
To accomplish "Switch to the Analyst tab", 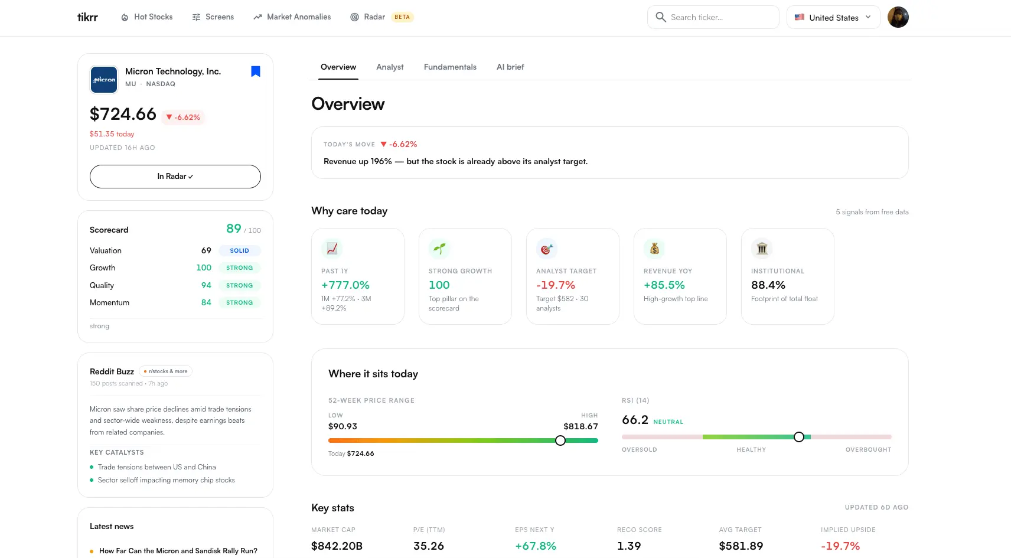I will tap(390, 67).
